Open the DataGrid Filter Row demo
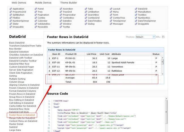Screen dimensions: 184x132 point(19,64)
